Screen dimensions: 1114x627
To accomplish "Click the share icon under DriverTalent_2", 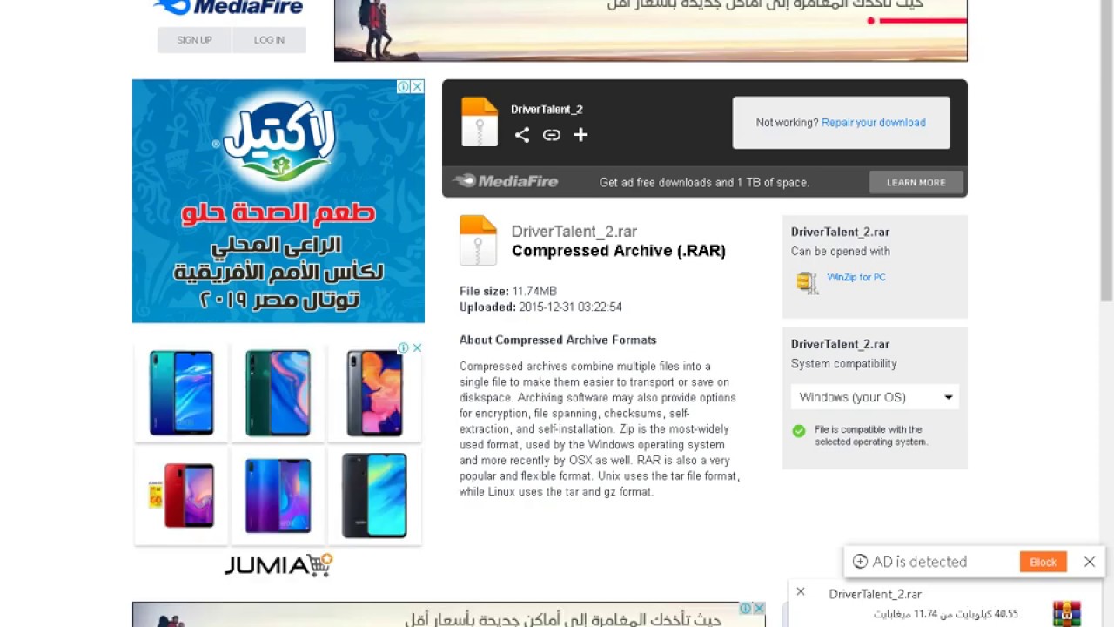I will click(522, 135).
